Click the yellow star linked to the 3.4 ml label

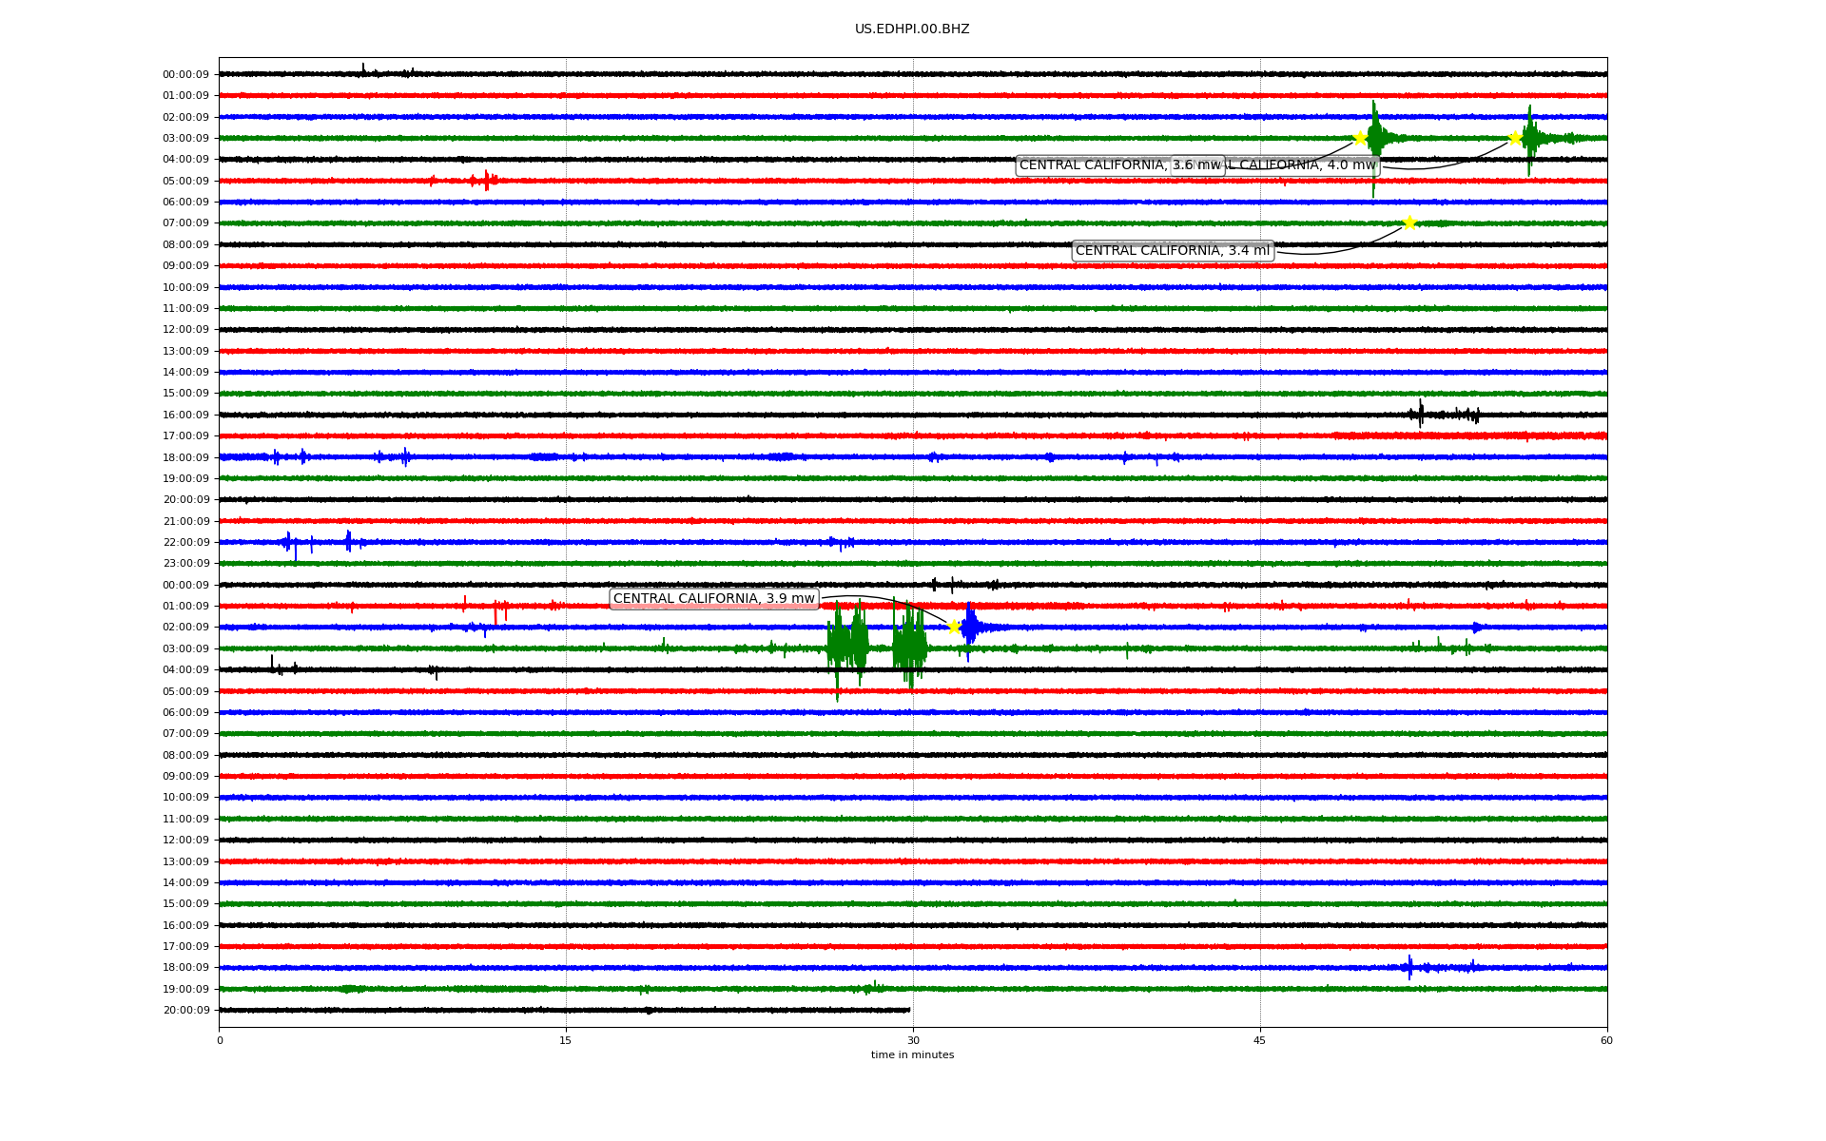pos(1409,223)
